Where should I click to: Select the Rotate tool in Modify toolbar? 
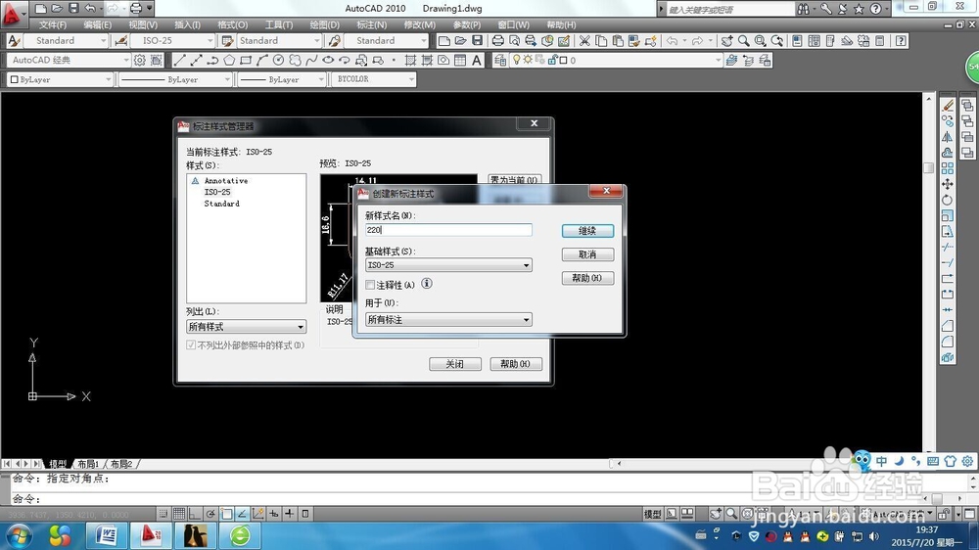point(948,201)
